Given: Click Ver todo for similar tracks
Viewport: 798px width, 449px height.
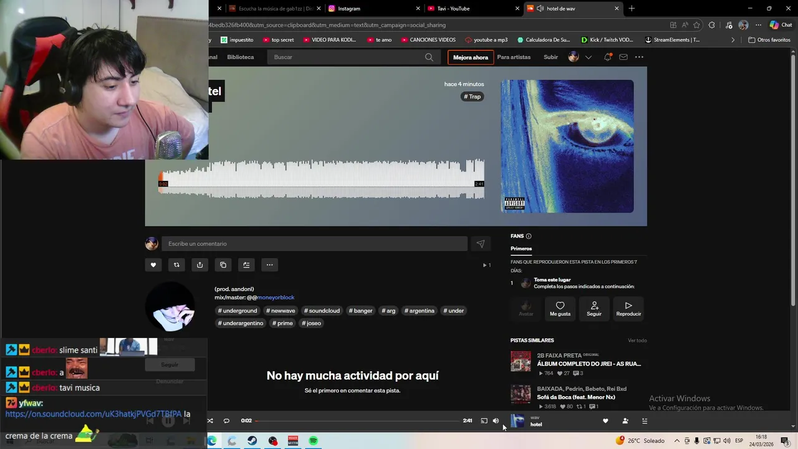Looking at the screenshot, I should [x=637, y=340].
